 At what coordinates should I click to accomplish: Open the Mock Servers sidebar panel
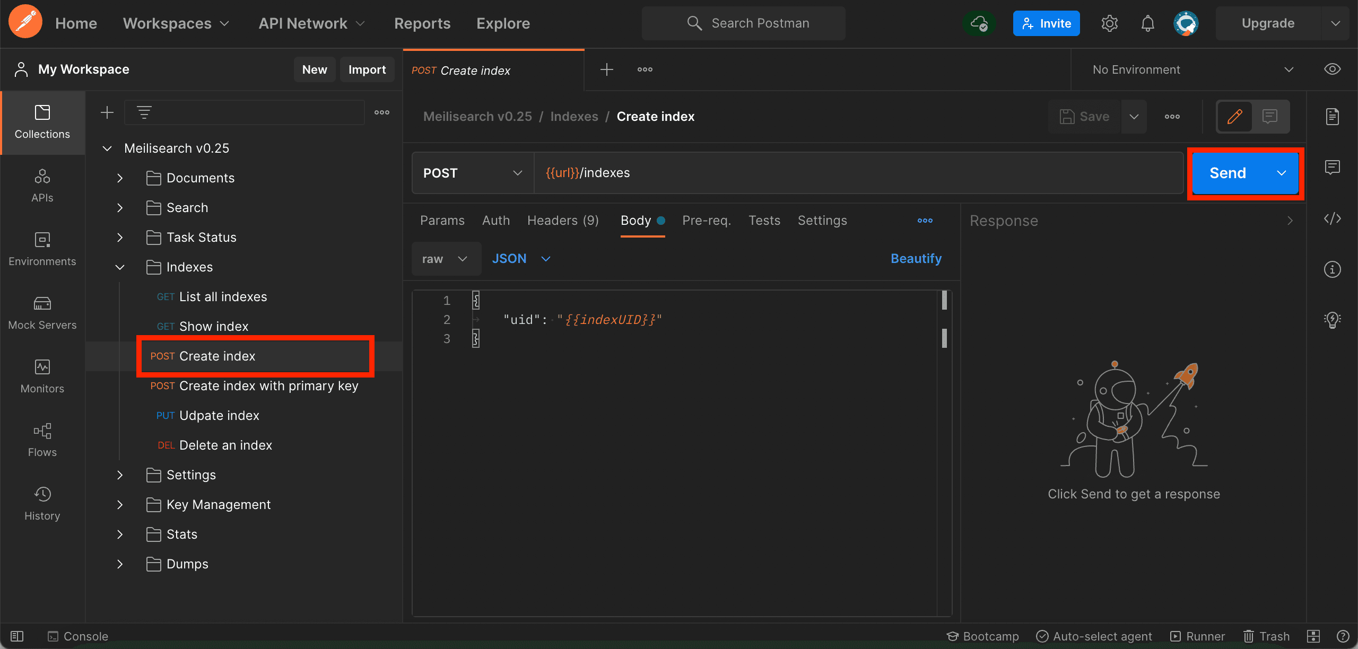[42, 313]
